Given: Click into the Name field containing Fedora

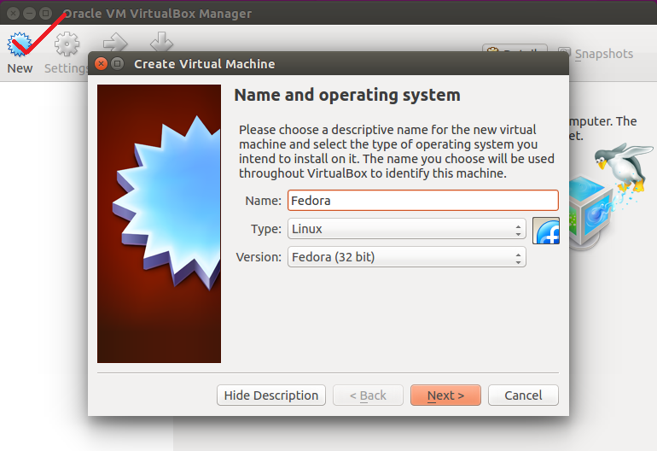Looking at the screenshot, I should tap(422, 201).
